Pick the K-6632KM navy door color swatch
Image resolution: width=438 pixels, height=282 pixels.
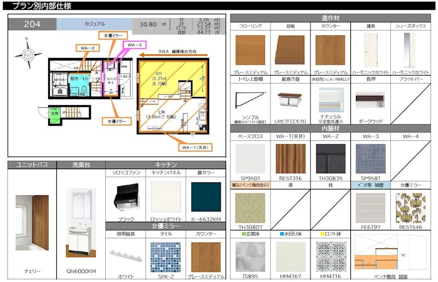[206, 197]
